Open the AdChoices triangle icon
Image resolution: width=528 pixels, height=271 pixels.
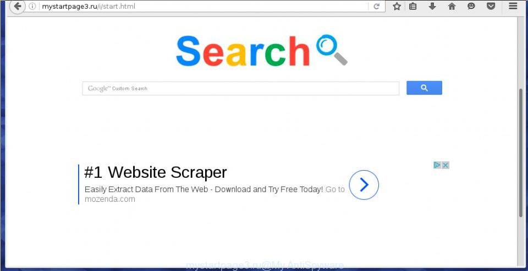[x=437, y=165]
